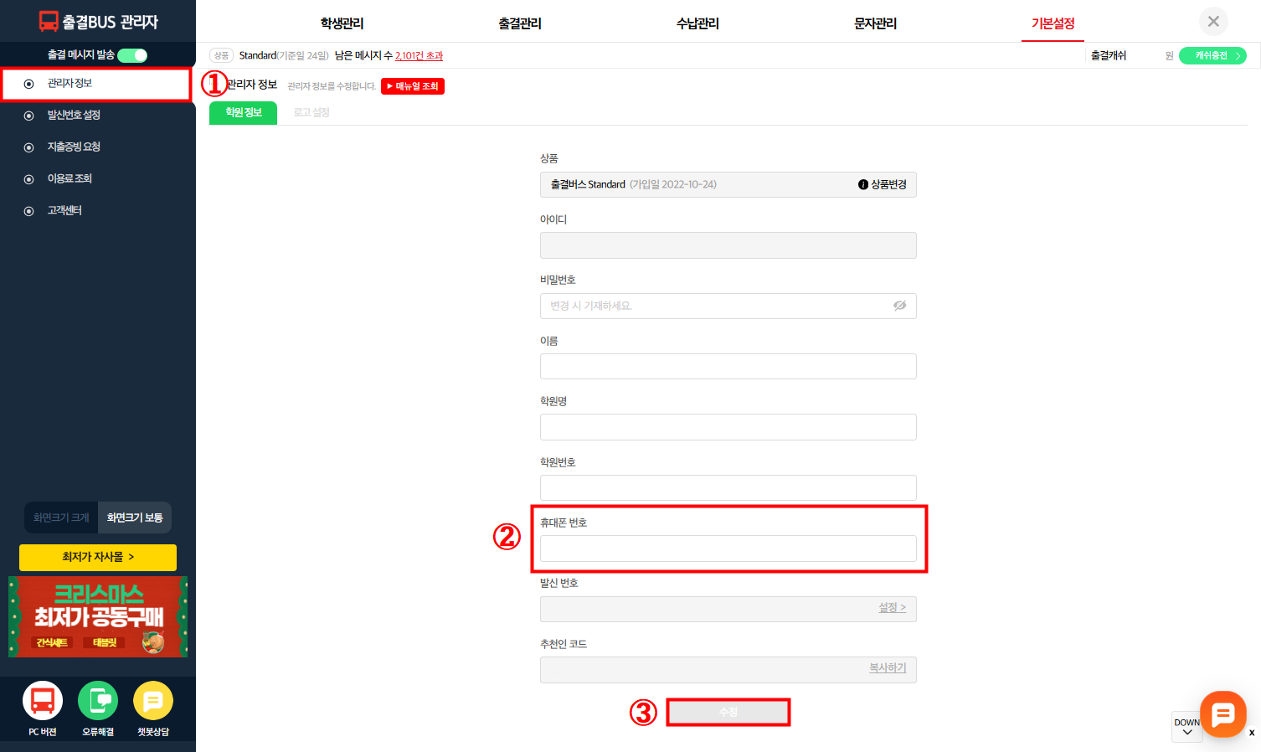The width and height of the screenshot is (1261, 752).
Task: Click the 상품변경 info icon
Action: pyautogui.click(x=863, y=185)
